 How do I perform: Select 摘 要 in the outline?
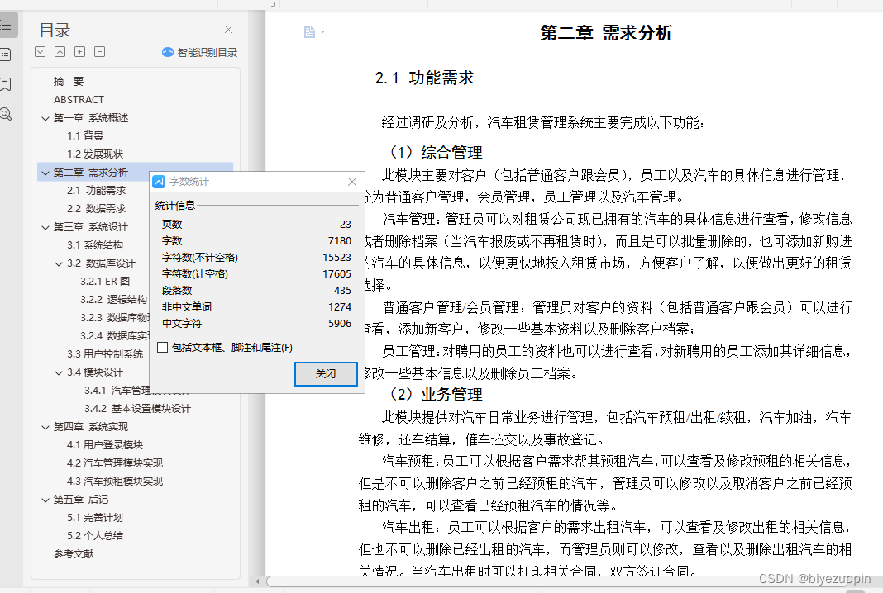point(68,82)
